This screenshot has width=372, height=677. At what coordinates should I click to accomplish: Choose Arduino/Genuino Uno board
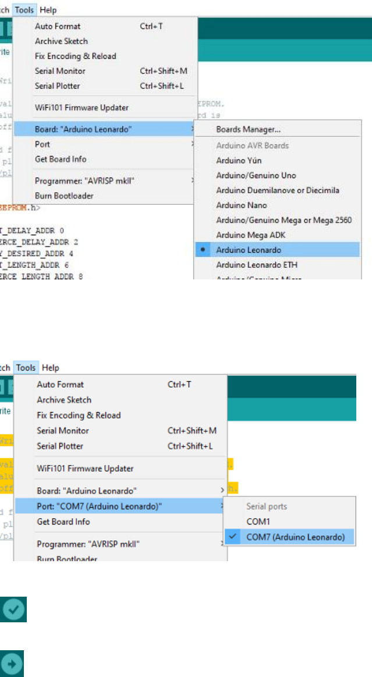[x=277, y=176]
